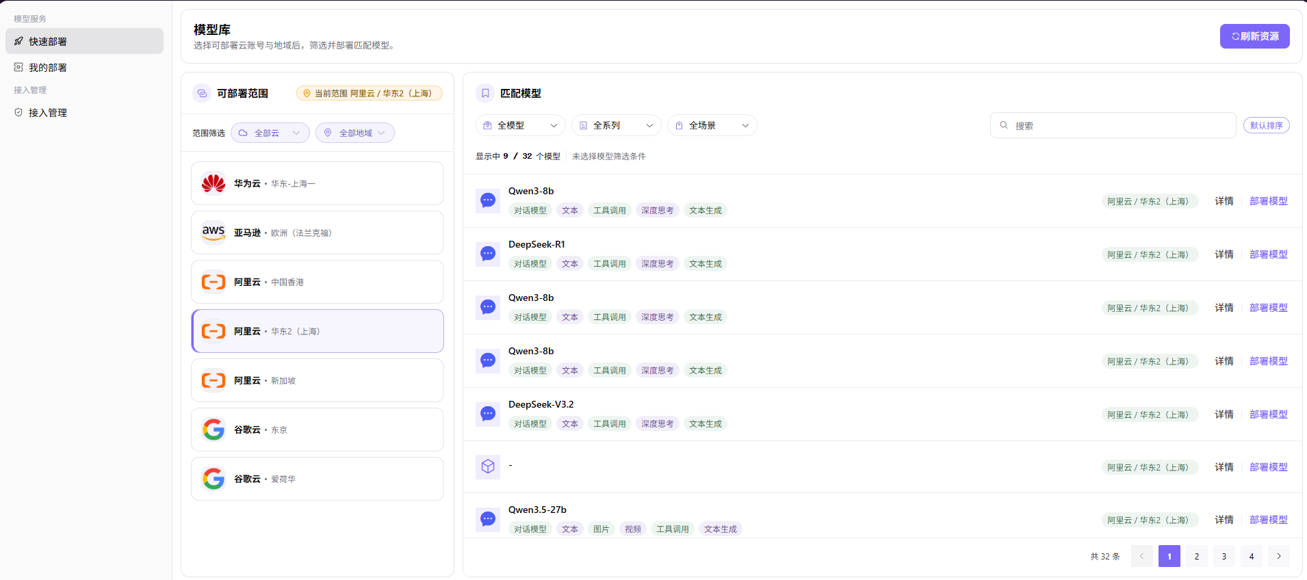Expand the 全场景 filter dropdown
The width and height of the screenshot is (1307, 580).
coord(712,125)
